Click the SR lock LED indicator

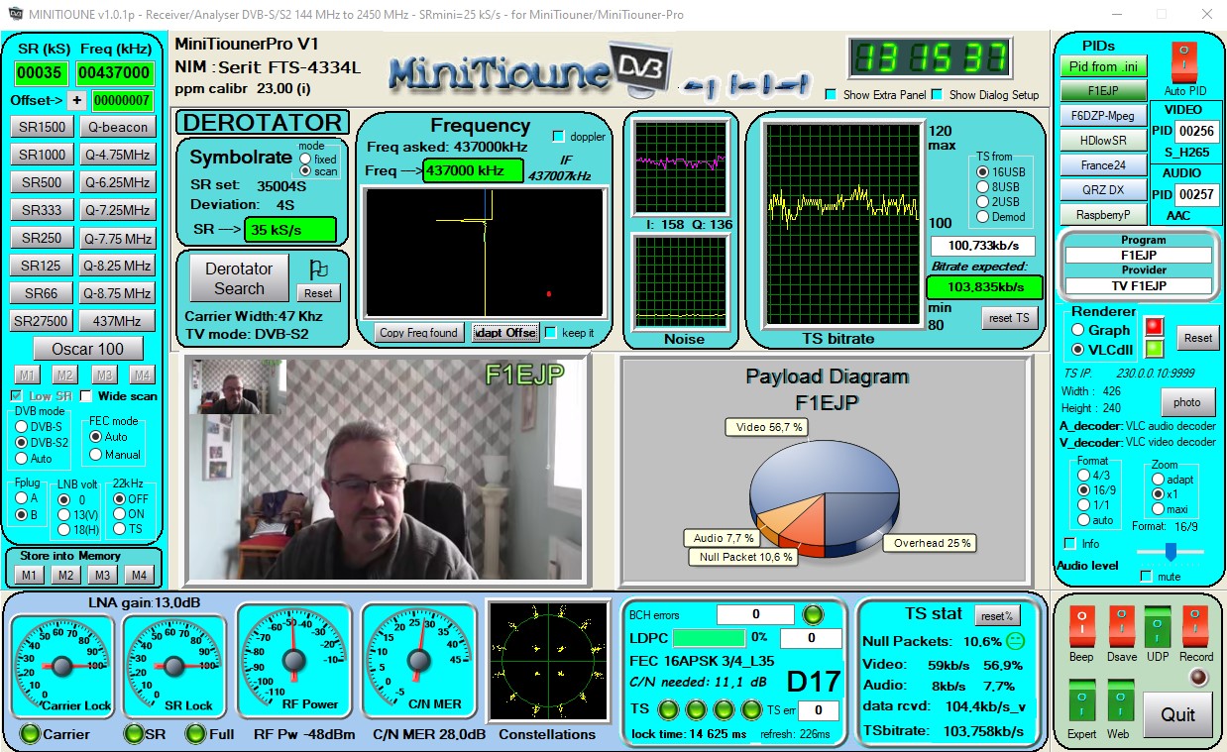pos(132,734)
